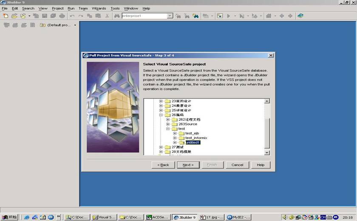Open the search field dropdown arrow
The height and width of the screenshot is (221, 357).
pos(170,16)
